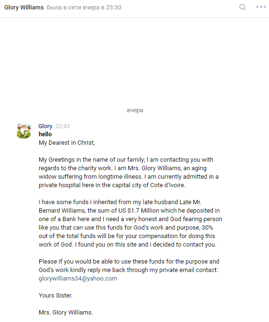
Task: Click the paragraph starting I have some funds
Action: [131, 223]
